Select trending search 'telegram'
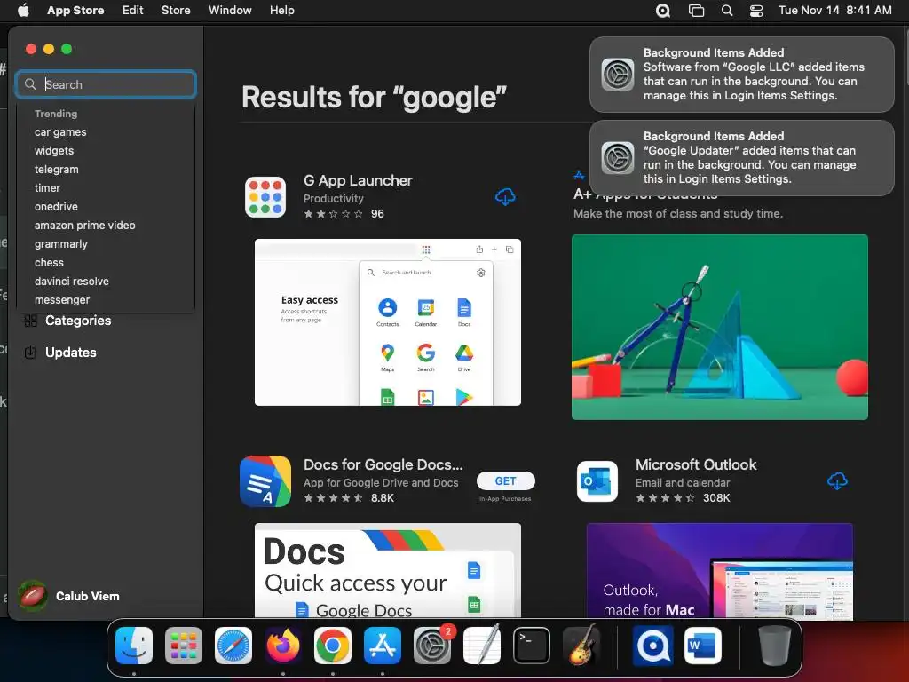Viewport: 909px width, 682px height. [x=56, y=170]
